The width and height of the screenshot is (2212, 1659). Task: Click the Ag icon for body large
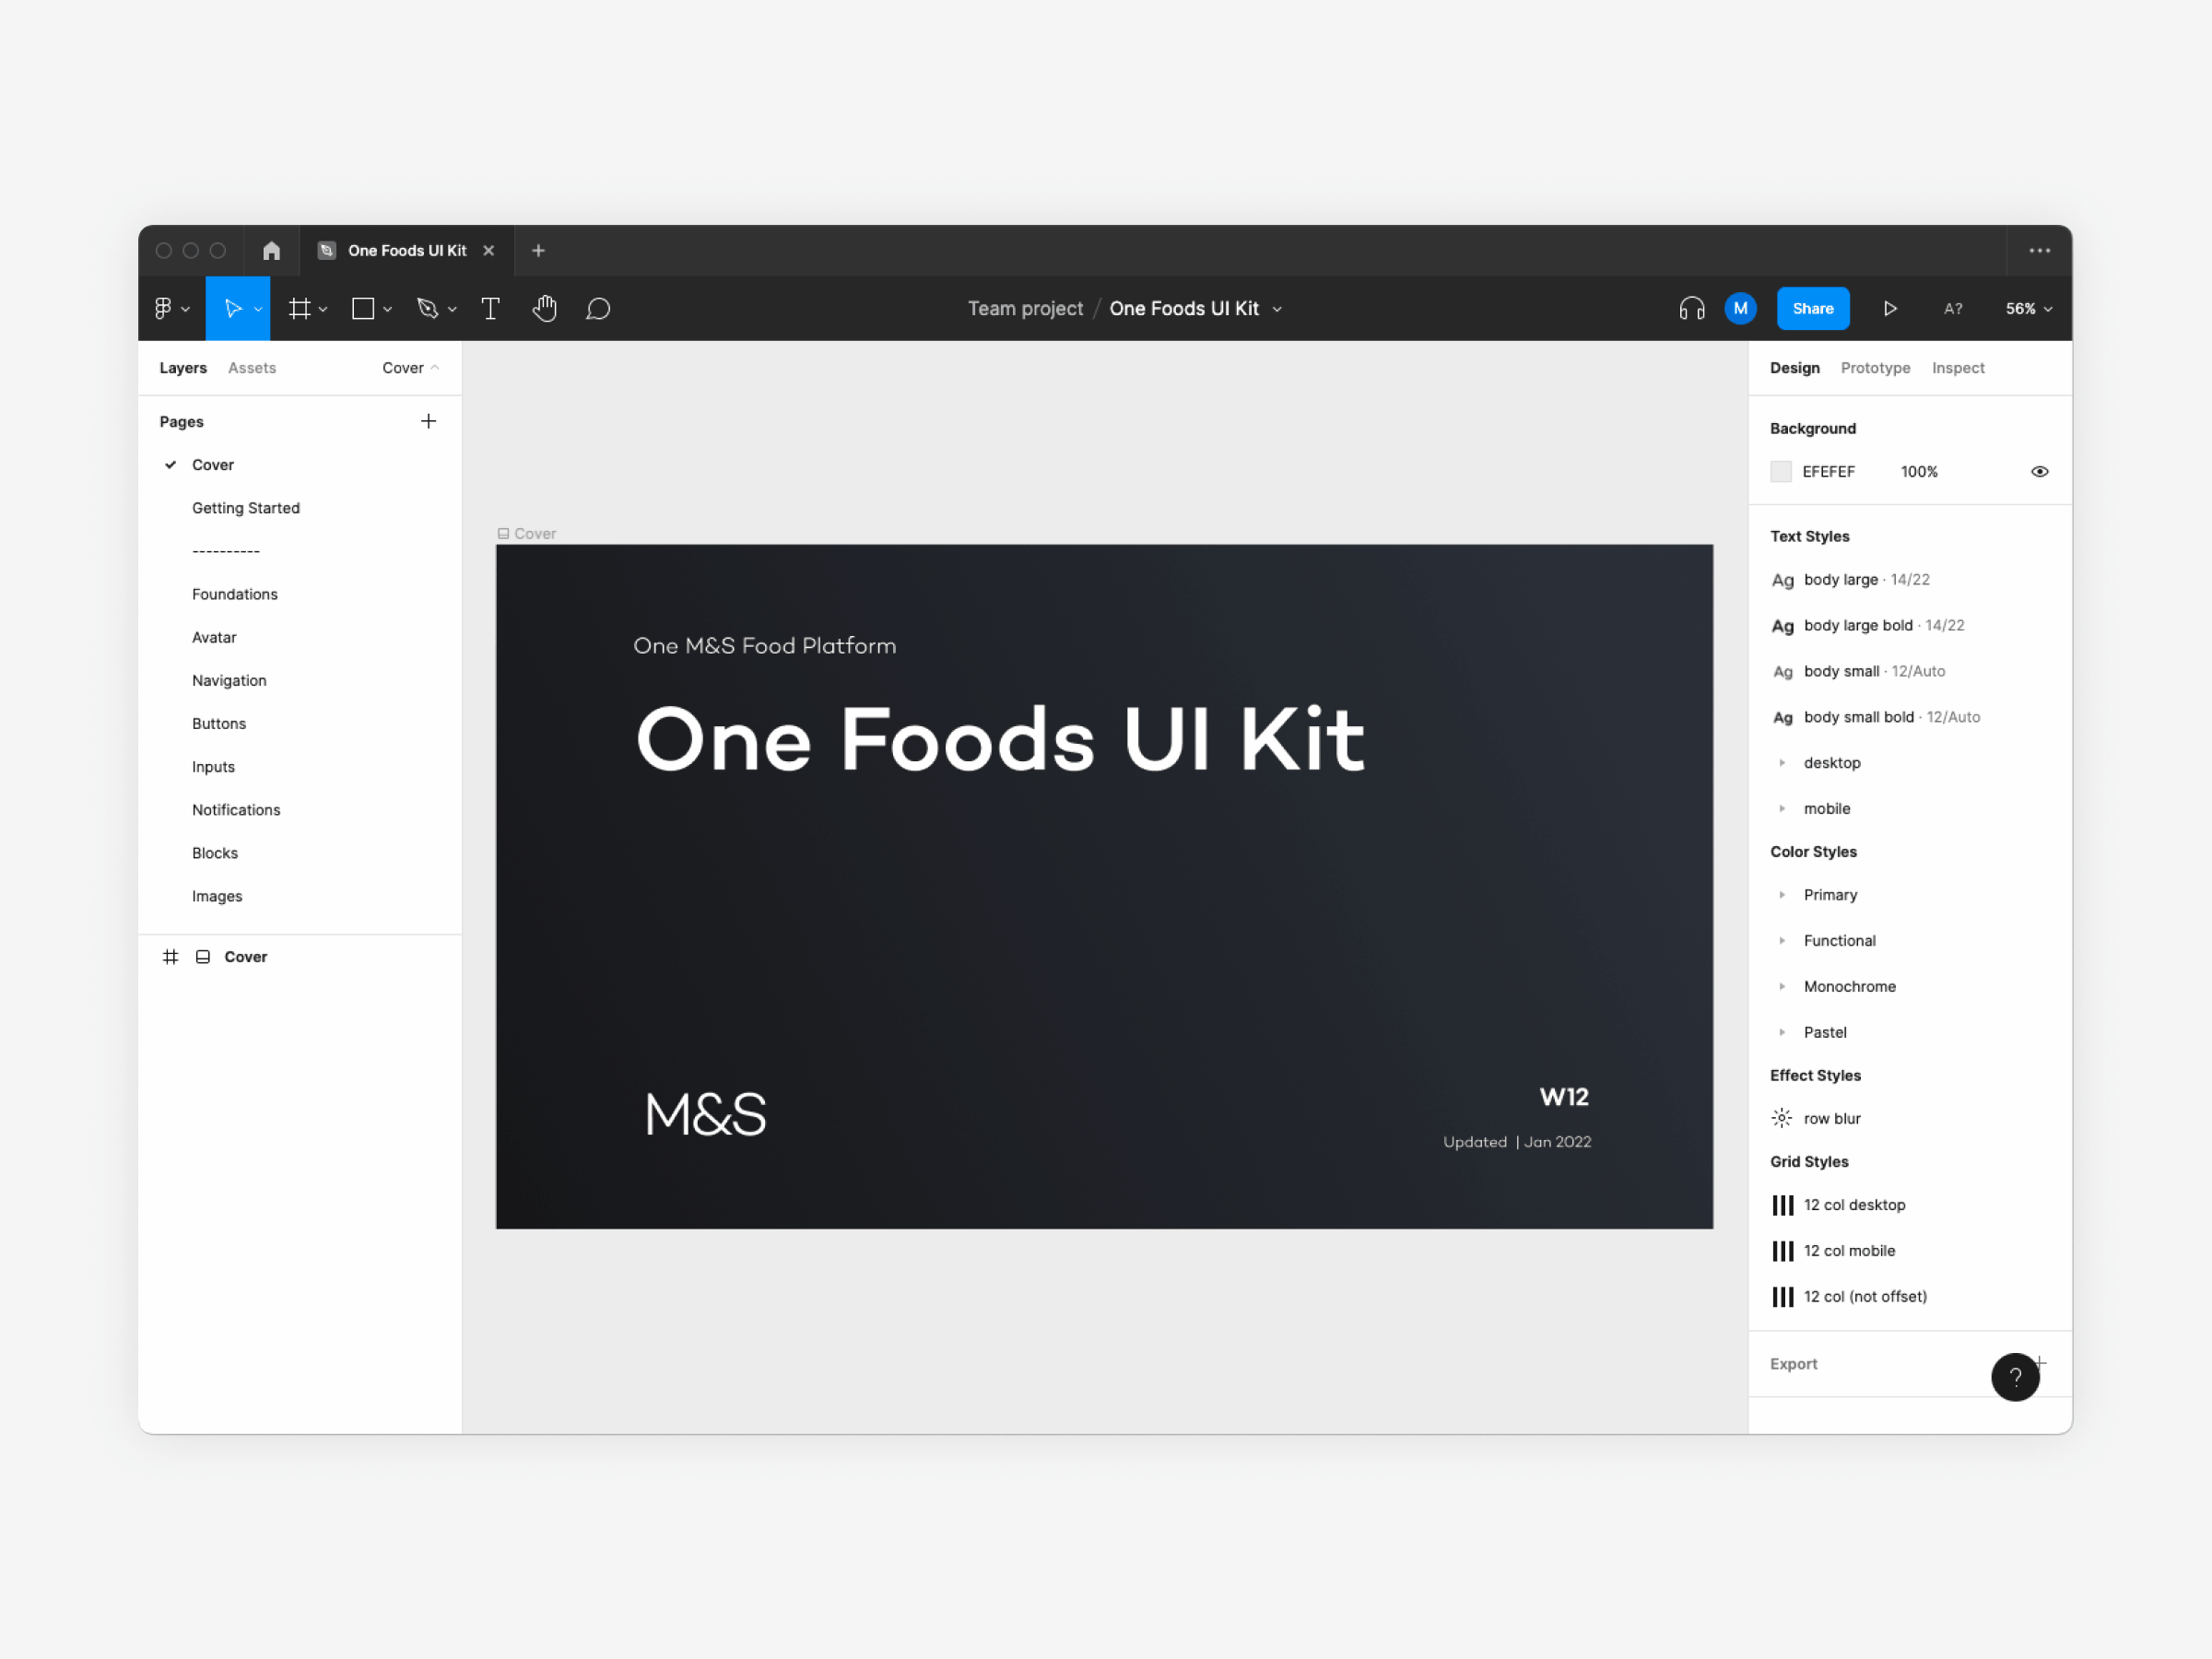(x=1782, y=580)
